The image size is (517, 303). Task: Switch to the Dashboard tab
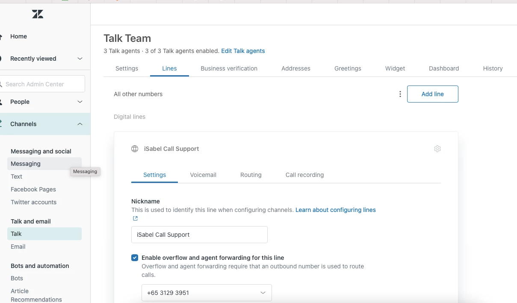[444, 68]
